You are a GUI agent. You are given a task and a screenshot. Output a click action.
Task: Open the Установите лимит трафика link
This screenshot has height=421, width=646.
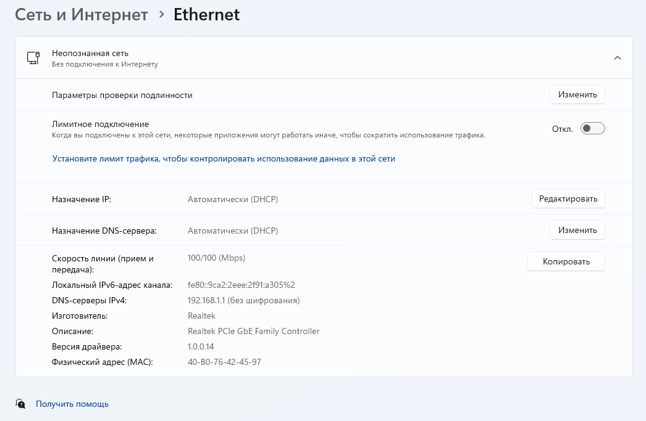(224, 158)
